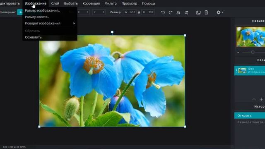Choose Размер изображения.. from the dropdown
This screenshot has width=265, height=149.
(x=42, y=10)
